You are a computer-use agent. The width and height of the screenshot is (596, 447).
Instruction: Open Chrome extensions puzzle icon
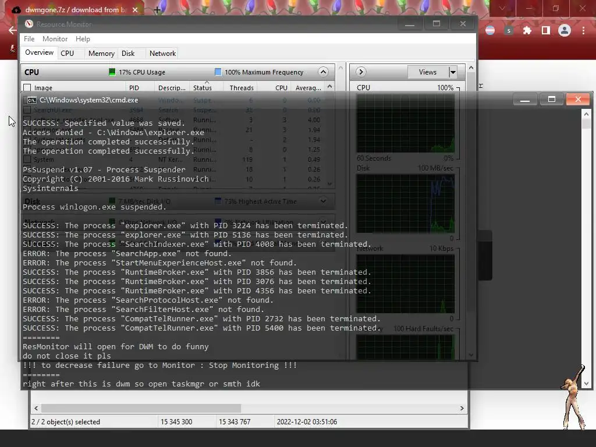(x=527, y=30)
